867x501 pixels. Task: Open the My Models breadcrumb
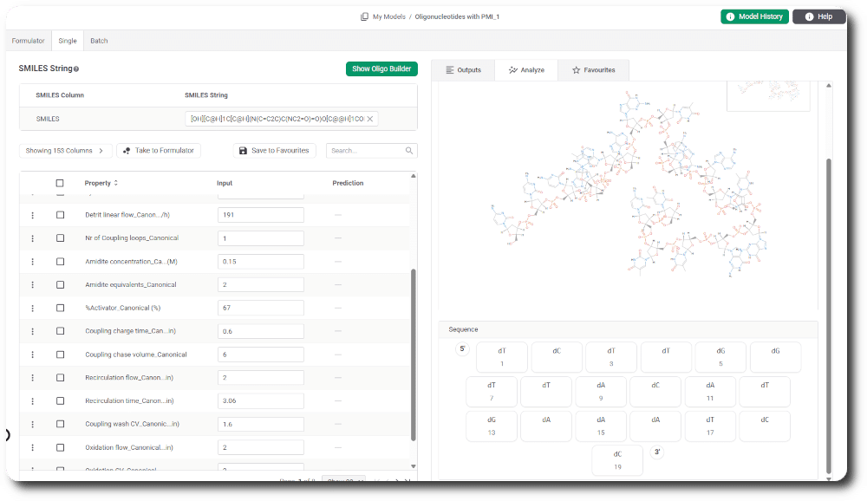(388, 16)
